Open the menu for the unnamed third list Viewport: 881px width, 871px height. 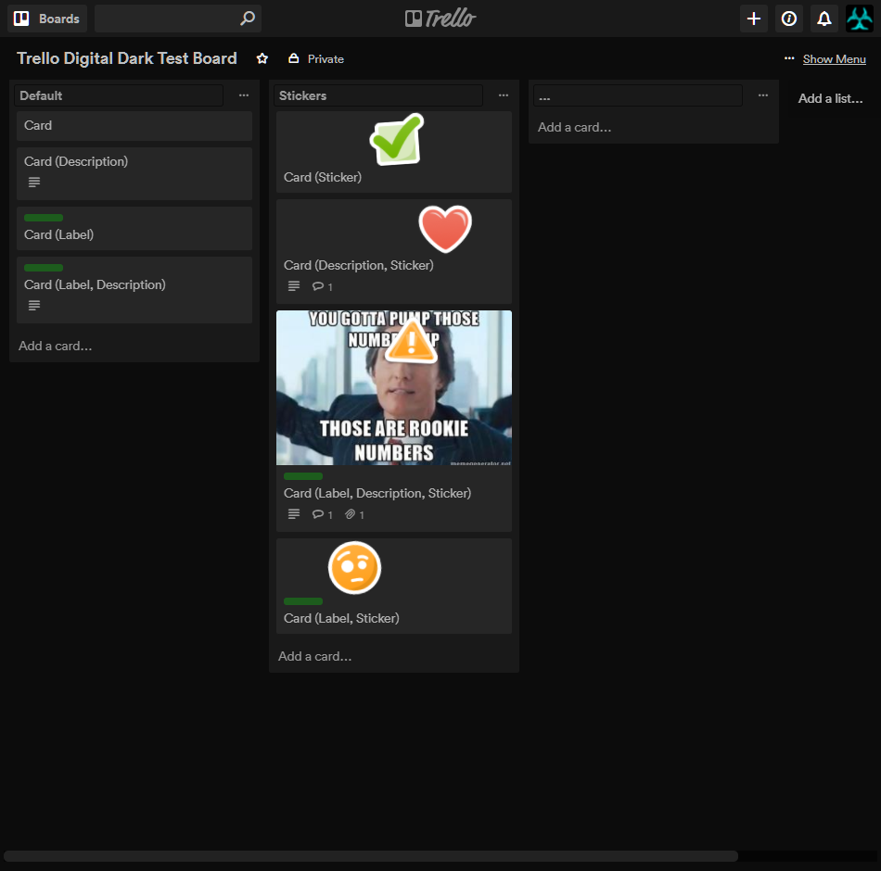(762, 95)
